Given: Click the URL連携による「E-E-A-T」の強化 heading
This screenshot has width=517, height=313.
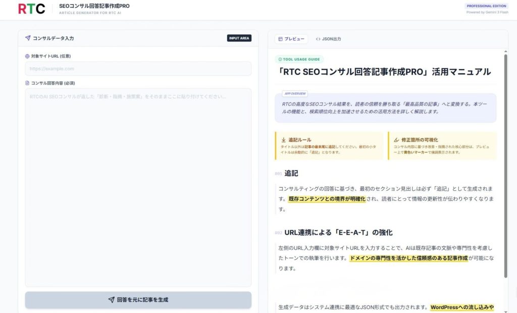Looking at the screenshot, I should (338, 232).
